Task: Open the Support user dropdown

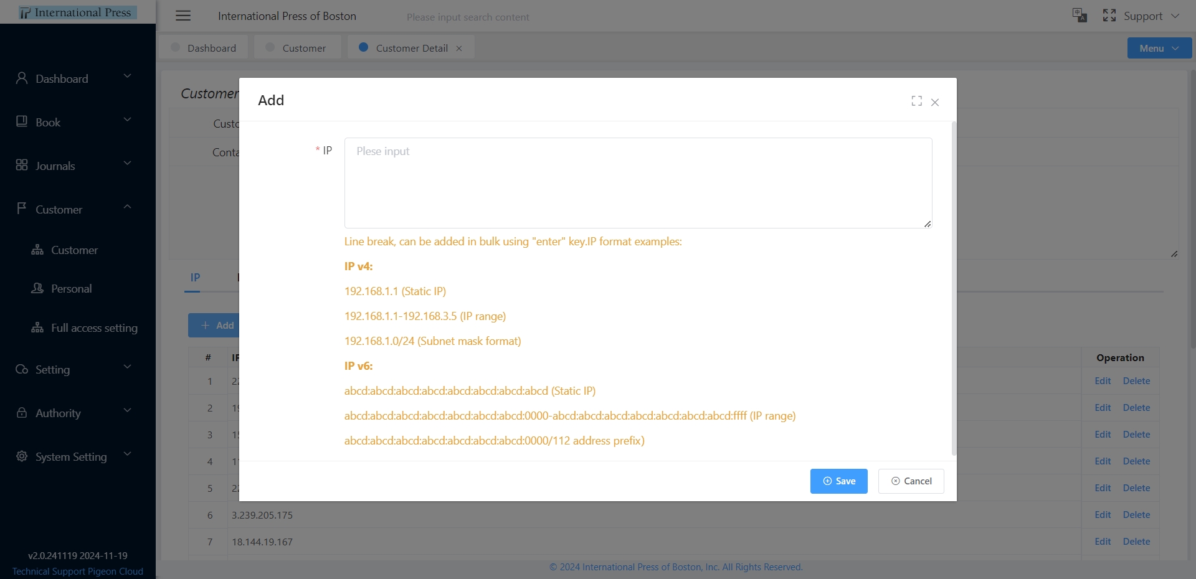Action: tap(1151, 16)
